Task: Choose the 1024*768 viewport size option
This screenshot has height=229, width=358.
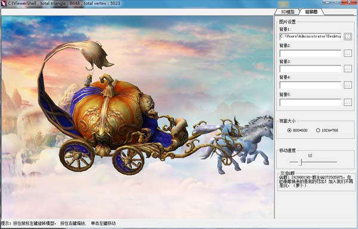Action: tap(327, 130)
